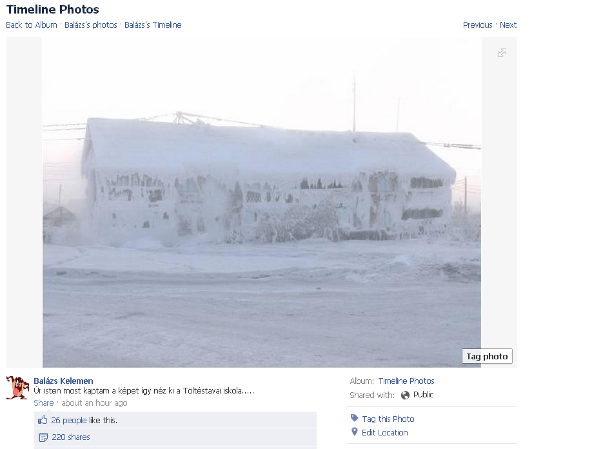Image resolution: width=612 pixels, height=449 pixels.
Task: View the 26 people who like this
Action: pos(69,420)
